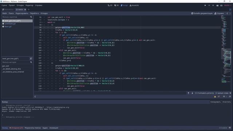Select LevelState.gd script in list
Viewport: 233px width, 131px height.
coord(17,24)
